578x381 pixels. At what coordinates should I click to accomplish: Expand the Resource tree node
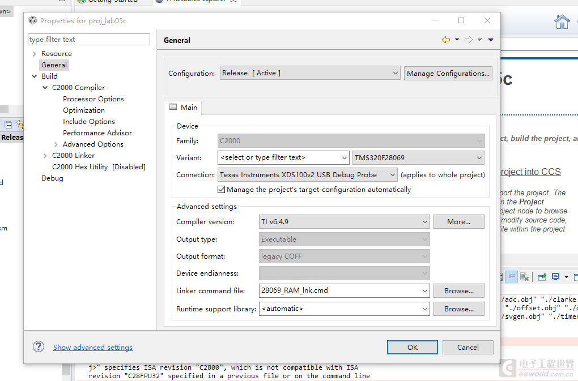point(34,54)
